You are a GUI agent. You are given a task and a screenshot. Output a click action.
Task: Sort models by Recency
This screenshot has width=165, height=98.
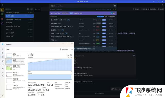100,16
